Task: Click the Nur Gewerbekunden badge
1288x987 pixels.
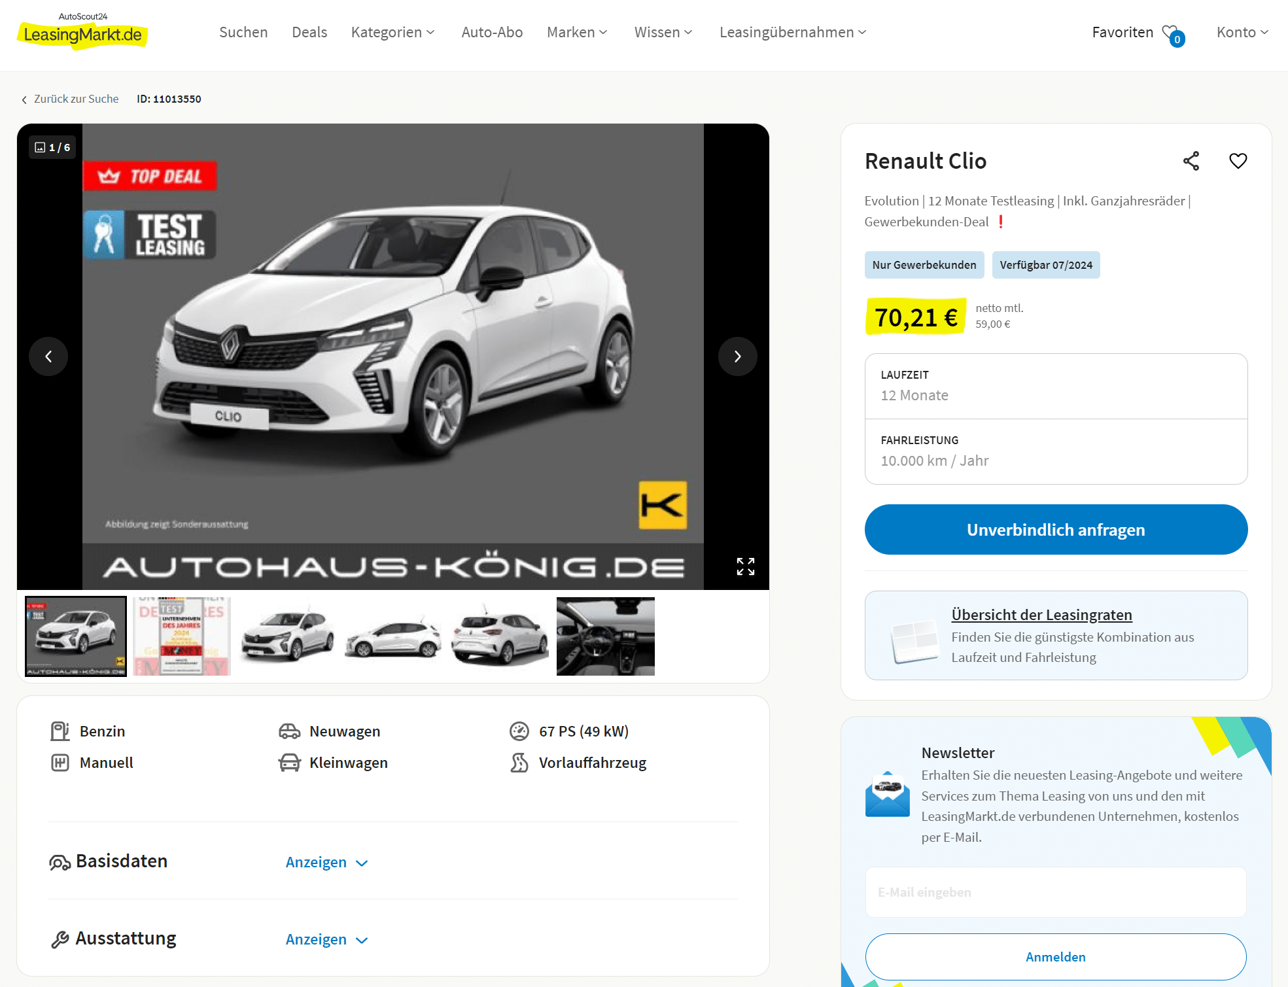Action: [x=924, y=265]
